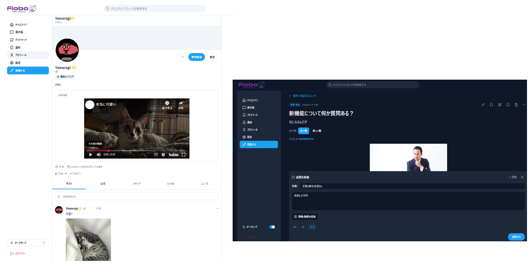Mute the YouTube video volume
The image size is (529, 268).
(x=99, y=155)
